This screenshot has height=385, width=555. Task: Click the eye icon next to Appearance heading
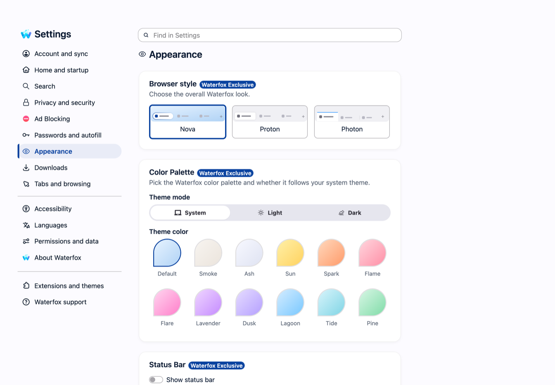click(142, 54)
